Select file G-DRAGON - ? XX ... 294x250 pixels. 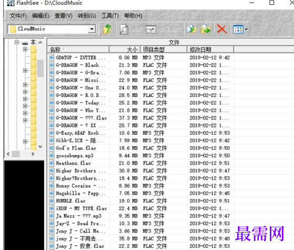[80, 125]
